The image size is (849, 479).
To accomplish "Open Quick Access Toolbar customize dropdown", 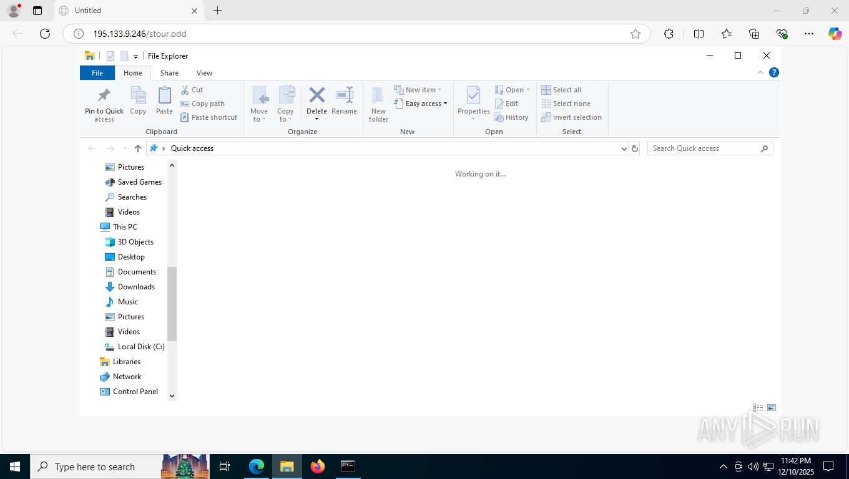I will [x=135, y=57].
